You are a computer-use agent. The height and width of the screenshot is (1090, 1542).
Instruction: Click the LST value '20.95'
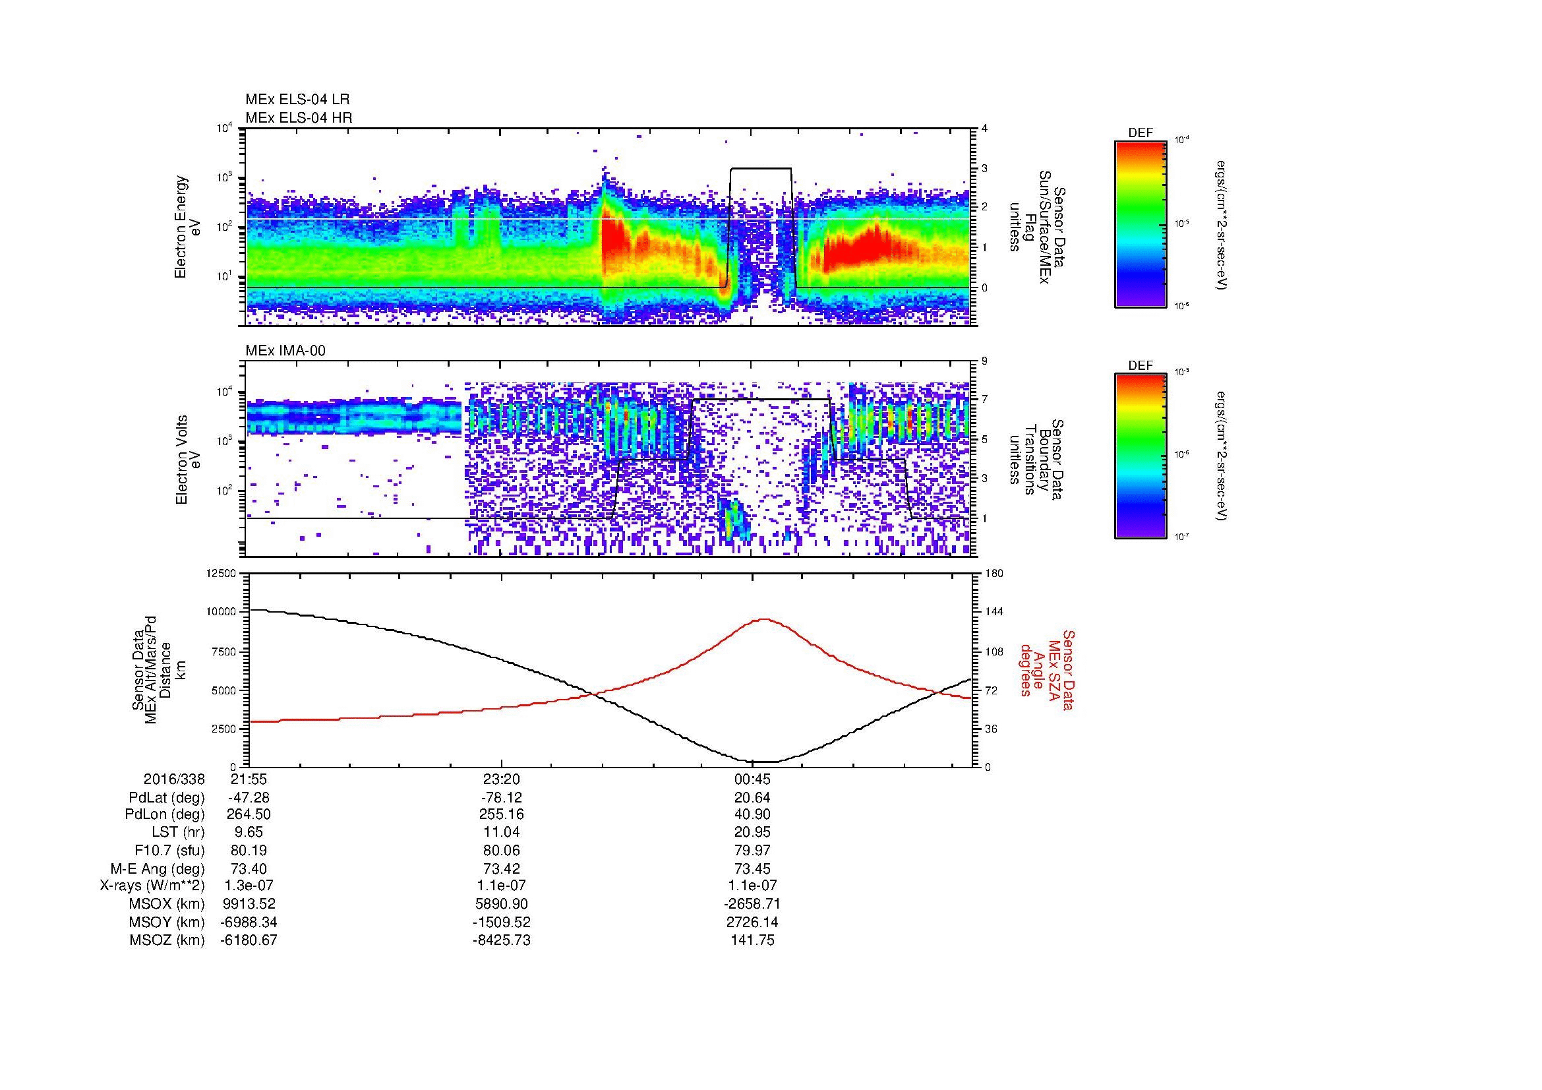coord(753,833)
